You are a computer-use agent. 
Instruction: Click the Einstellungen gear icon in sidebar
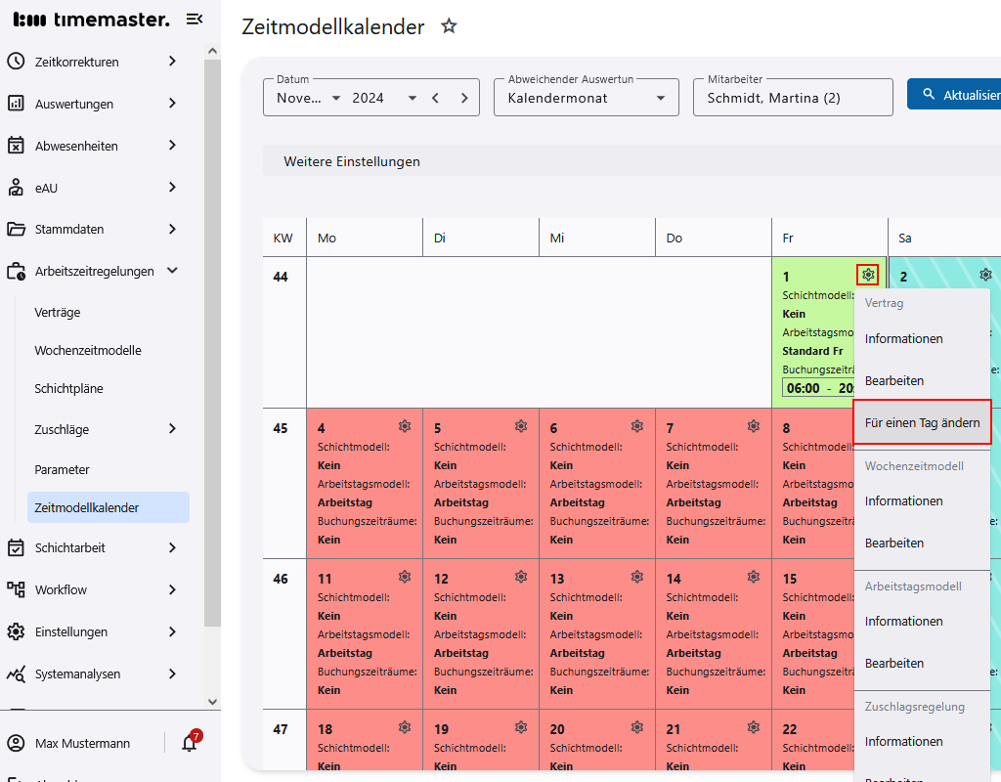coord(18,631)
